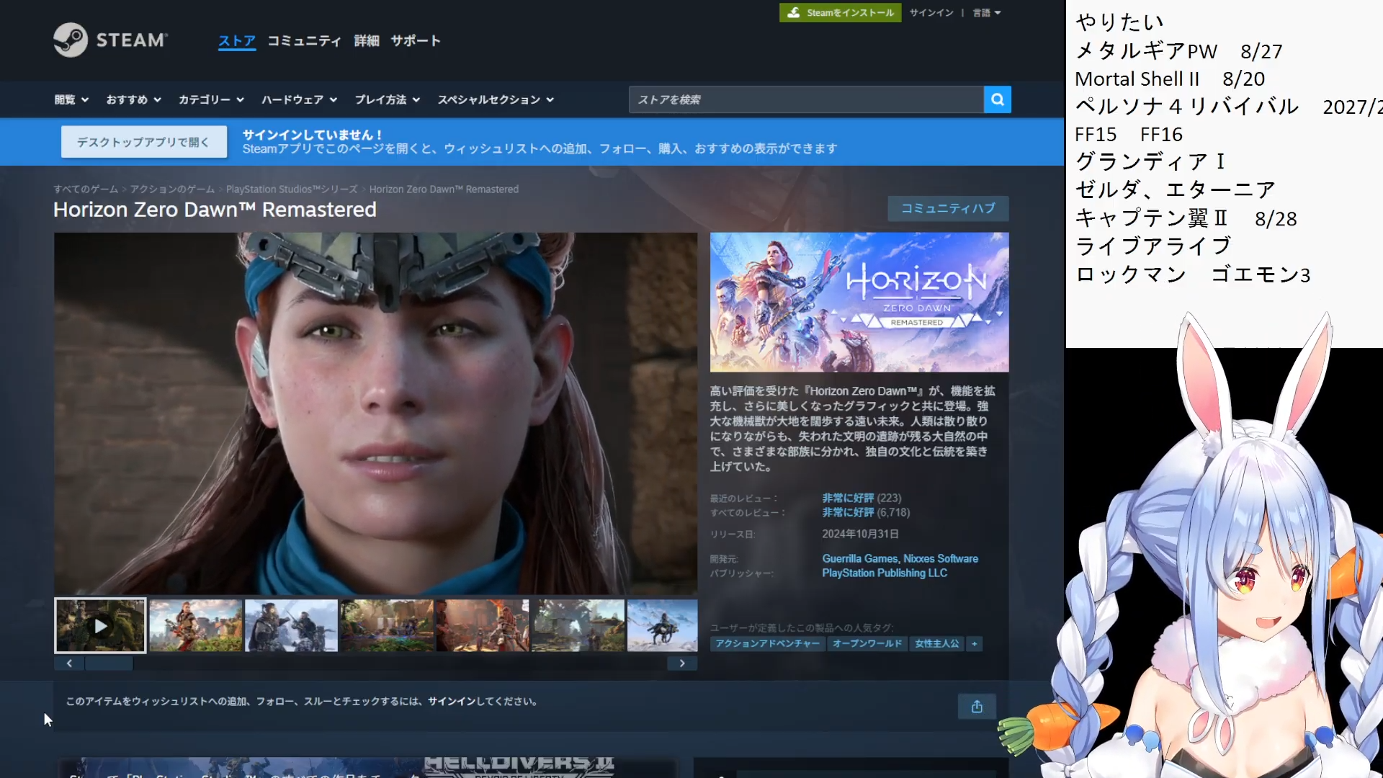Click the アクションアドベンチャー tag
This screenshot has width=1383, height=778.
[x=768, y=643]
